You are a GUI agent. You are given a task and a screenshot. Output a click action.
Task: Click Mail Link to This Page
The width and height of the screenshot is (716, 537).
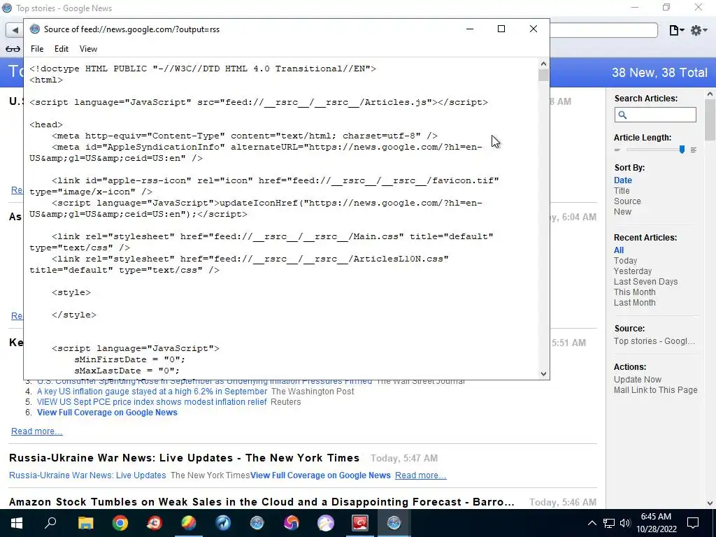point(655,390)
